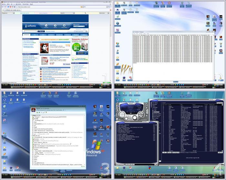Open Archivo menu in Firefox
Viewport: 226px width, 180px height.
tap(4, 4)
